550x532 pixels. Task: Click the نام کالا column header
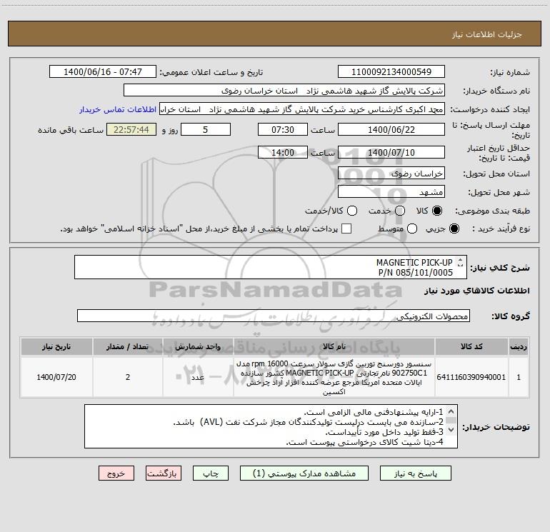334,347
